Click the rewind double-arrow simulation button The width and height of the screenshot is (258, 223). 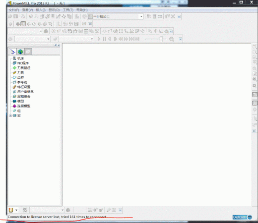[x=121, y=39]
